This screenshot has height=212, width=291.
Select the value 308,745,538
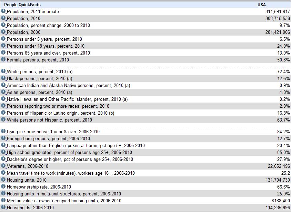pyautogui.click(x=278, y=18)
